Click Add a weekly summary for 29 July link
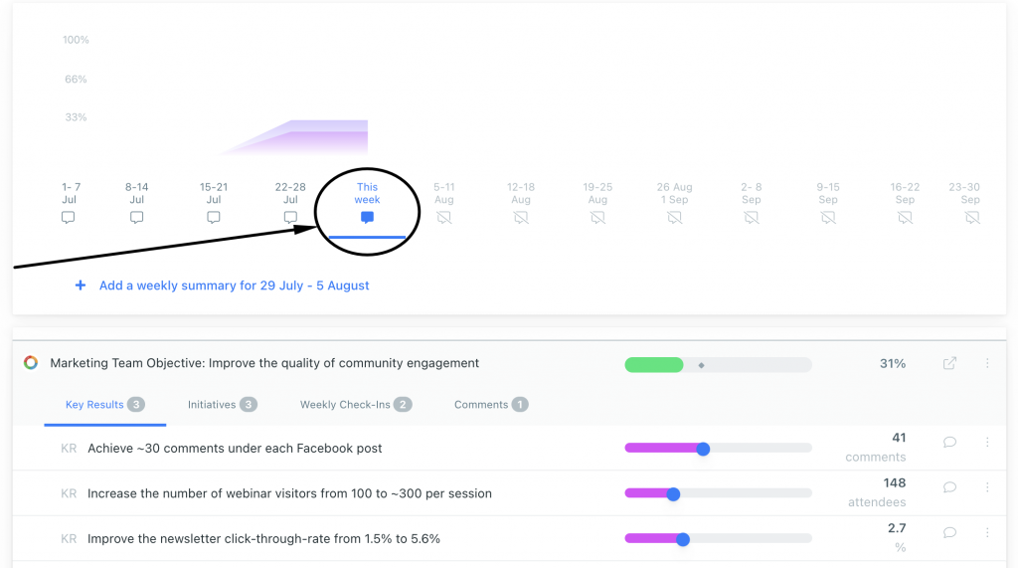Viewport: 1018px width, 568px height. click(234, 285)
